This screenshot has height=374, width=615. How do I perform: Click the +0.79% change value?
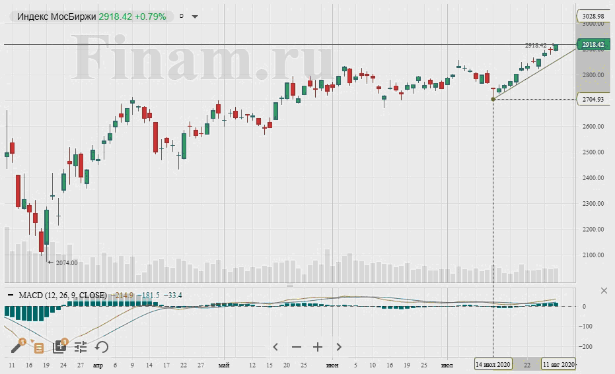150,16
